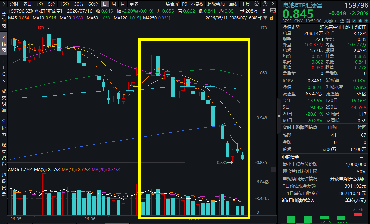Open chart settings gear icon
This screenshot has height=224, width=370.
tap(256, 4)
